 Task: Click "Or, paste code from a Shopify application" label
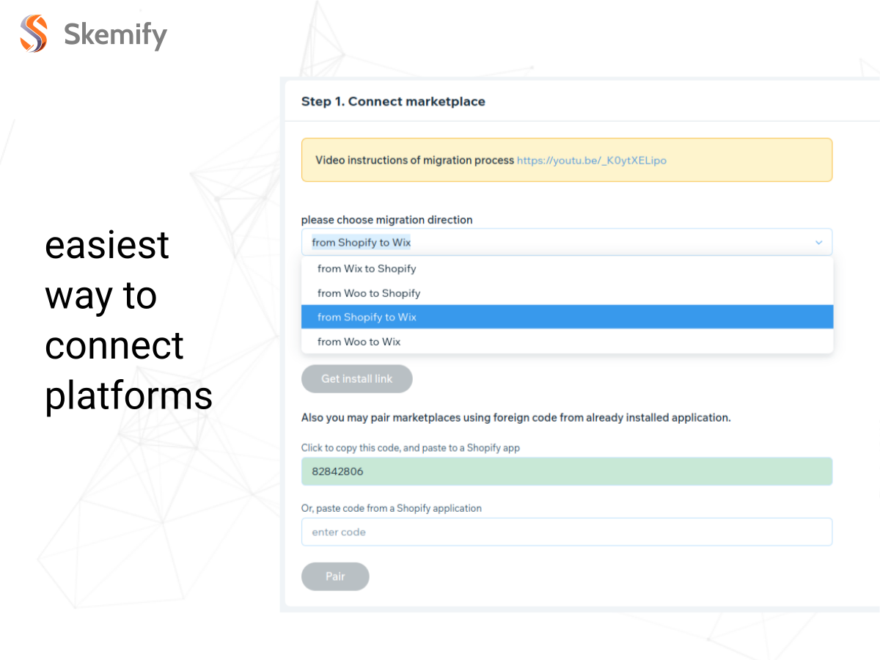pos(392,508)
